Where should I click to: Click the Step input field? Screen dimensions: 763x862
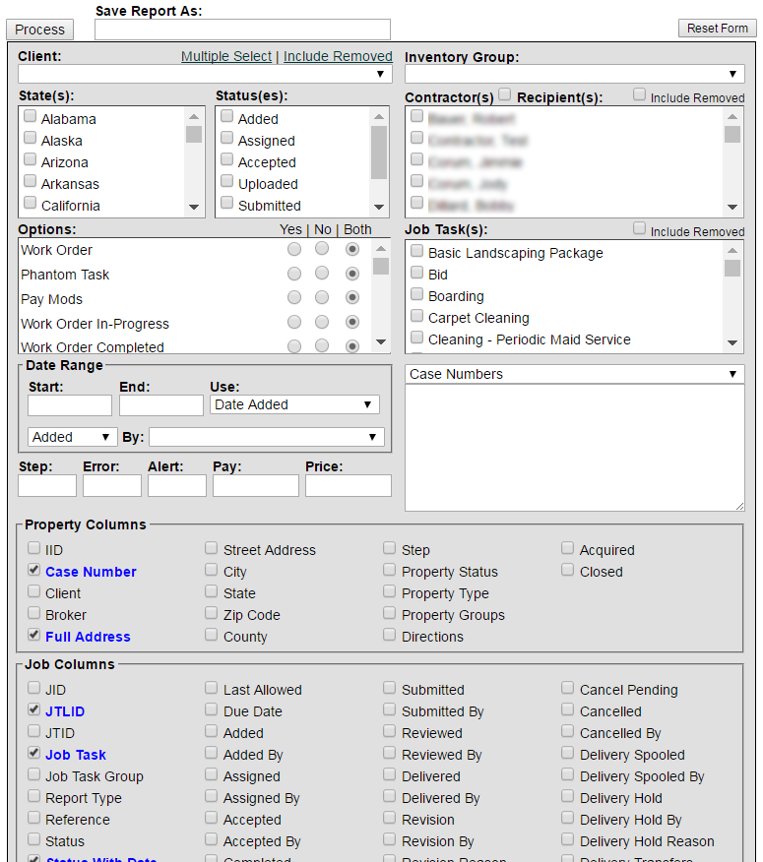pos(47,486)
